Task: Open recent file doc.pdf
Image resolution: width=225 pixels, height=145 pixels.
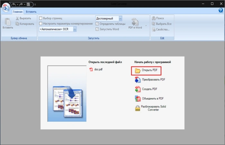Action: pyautogui.click(x=98, y=69)
